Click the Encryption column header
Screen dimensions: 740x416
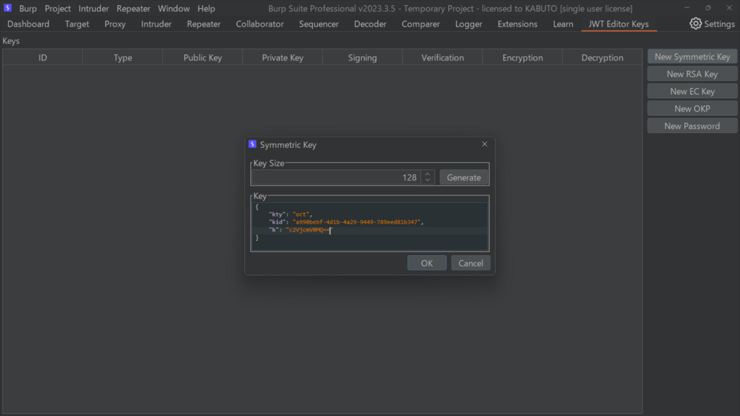(522, 57)
